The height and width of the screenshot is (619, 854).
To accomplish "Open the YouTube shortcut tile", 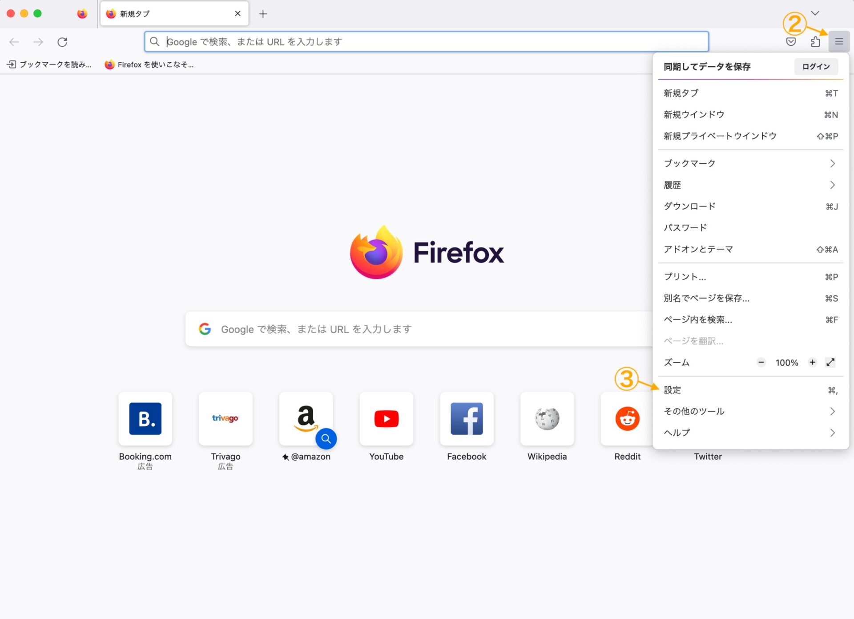I will [386, 418].
